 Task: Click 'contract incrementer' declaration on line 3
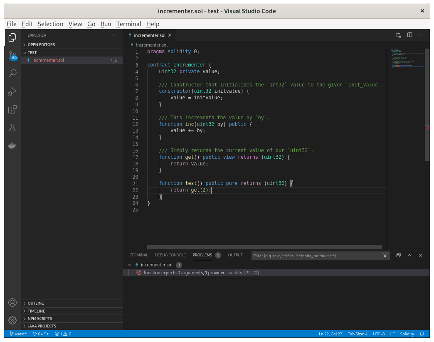176,65
